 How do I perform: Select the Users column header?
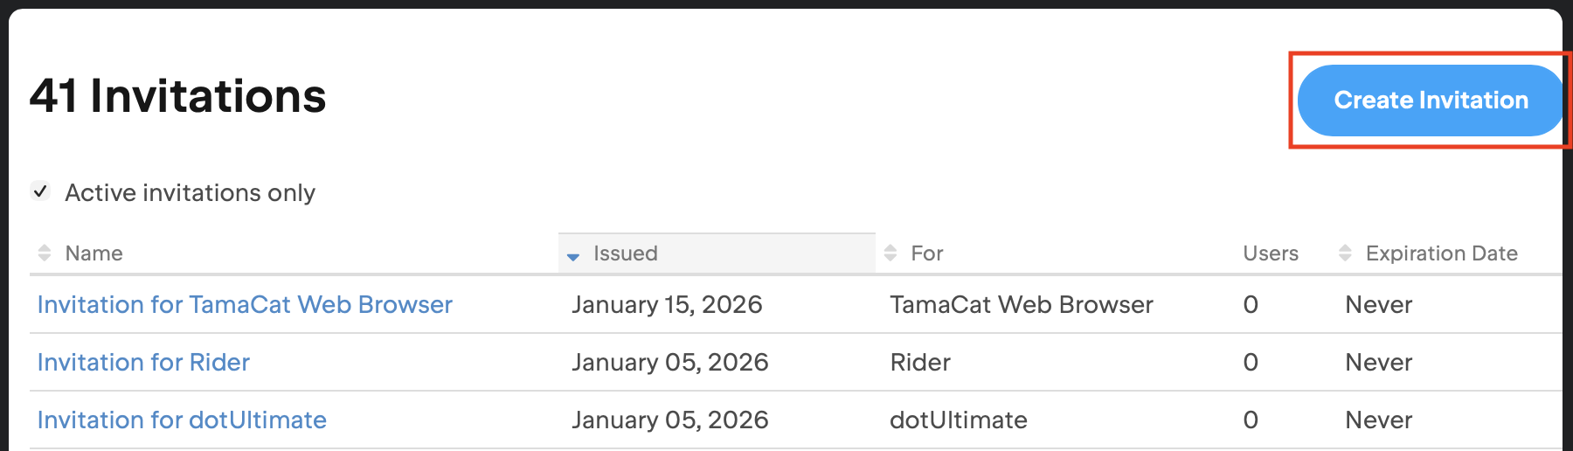pos(1271,253)
